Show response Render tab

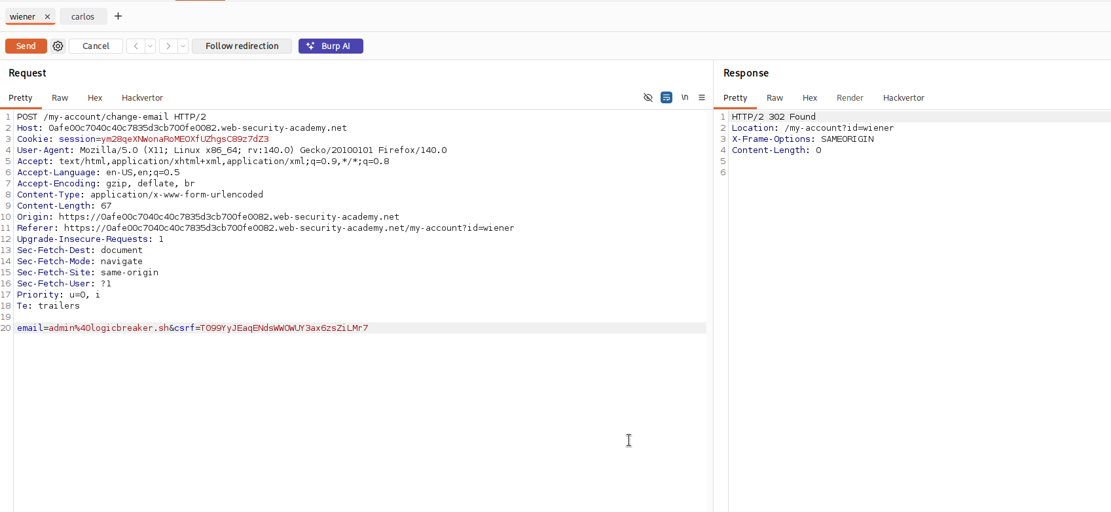[850, 98]
